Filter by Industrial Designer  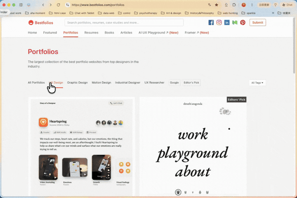[x=127, y=83]
